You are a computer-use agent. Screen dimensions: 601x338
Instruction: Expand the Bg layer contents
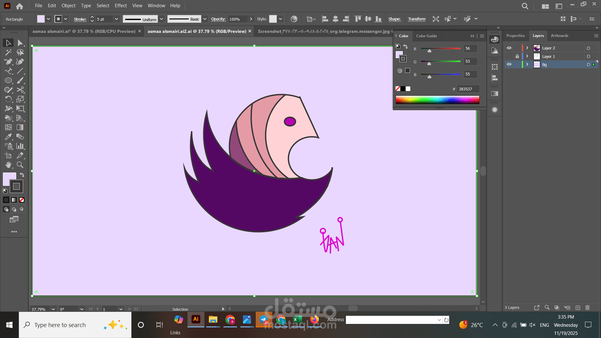(x=527, y=64)
